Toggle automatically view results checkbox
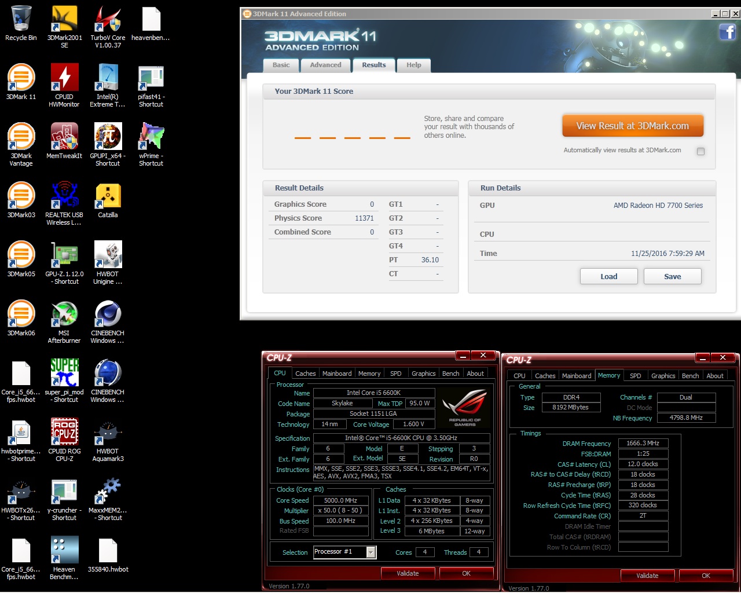This screenshot has width=741, height=593. [700, 151]
